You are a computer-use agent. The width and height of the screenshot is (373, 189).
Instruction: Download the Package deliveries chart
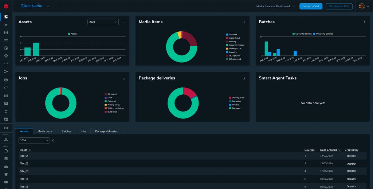(x=244, y=78)
